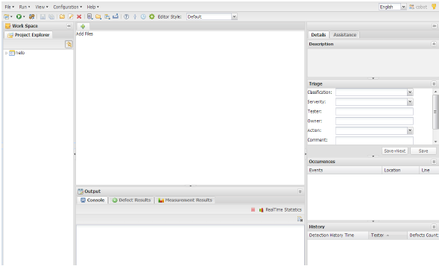Collapse the Description section
Screen dimensions: 439x269
point(434,44)
